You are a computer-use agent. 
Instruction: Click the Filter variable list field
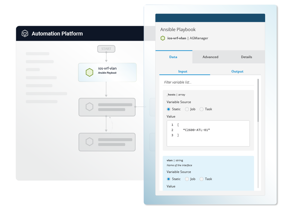click(208, 82)
